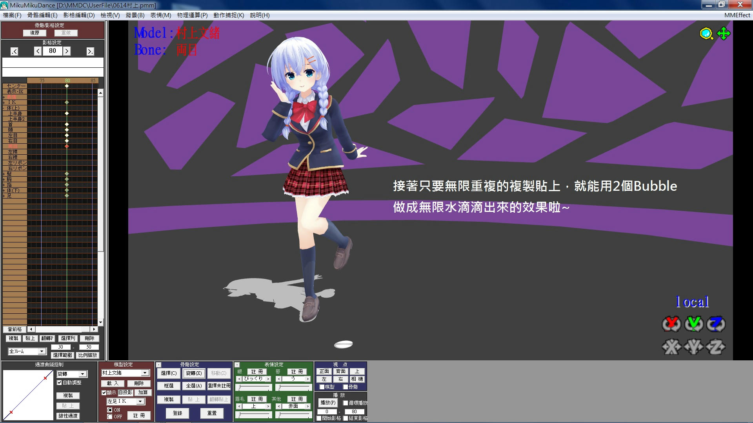Viewport: 753px width, 423px height.
Task: Adjust the lip morph slider
Action: click(293, 387)
